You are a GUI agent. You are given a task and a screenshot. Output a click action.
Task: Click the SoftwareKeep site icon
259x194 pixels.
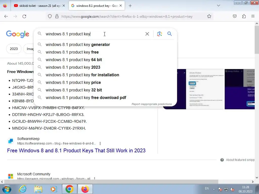11,141
